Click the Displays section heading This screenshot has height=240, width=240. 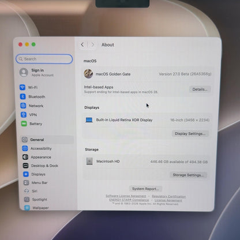coord(92,107)
